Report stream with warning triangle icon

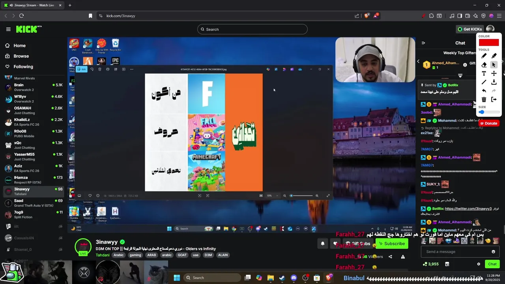coord(403,257)
